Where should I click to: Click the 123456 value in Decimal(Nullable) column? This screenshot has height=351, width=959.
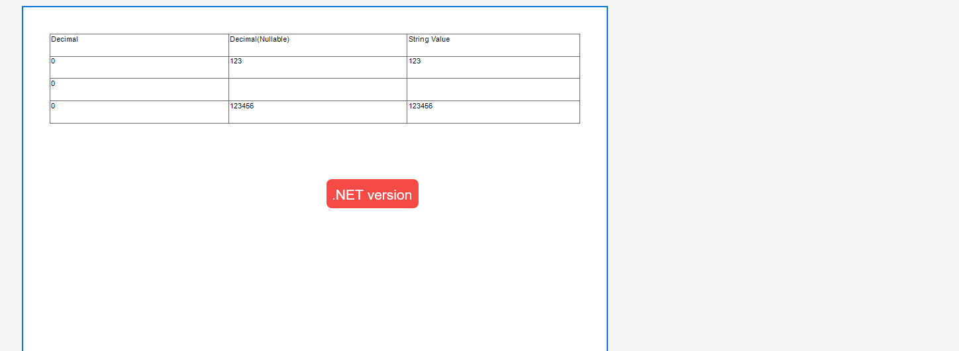pyautogui.click(x=242, y=106)
